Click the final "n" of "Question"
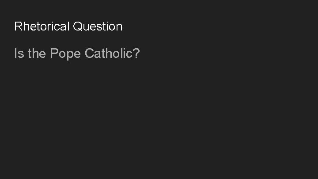318x179 pixels. [119, 27]
